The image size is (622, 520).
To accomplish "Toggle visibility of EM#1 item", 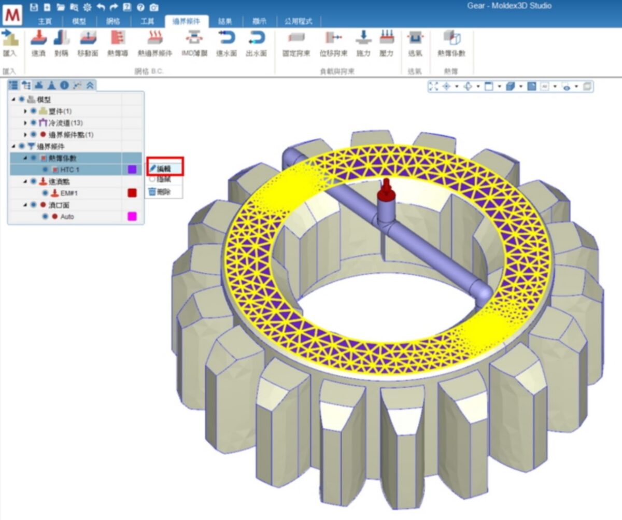I will 45,193.
